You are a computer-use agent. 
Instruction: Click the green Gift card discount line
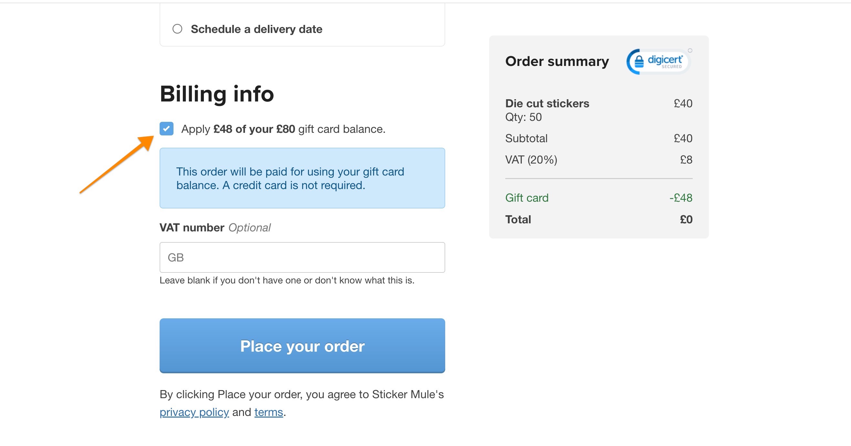point(527,197)
